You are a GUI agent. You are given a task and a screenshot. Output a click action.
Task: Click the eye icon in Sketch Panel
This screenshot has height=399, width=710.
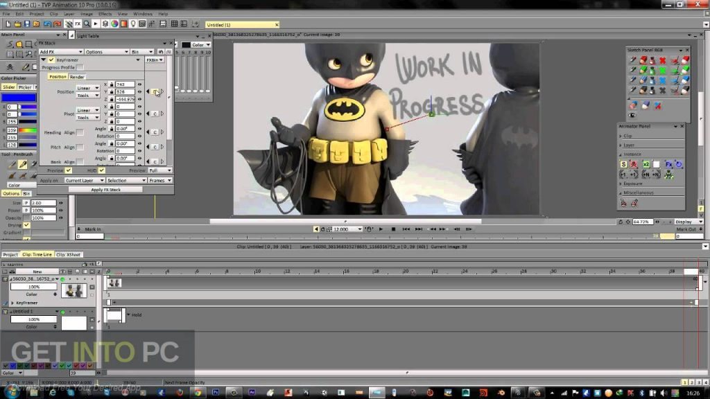[633, 115]
